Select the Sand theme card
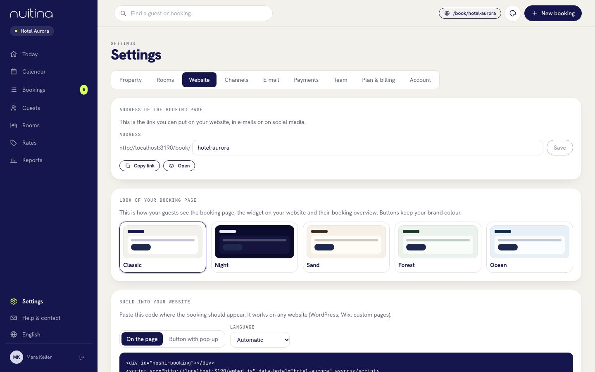This screenshot has width=595, height=372. (346, 247)
